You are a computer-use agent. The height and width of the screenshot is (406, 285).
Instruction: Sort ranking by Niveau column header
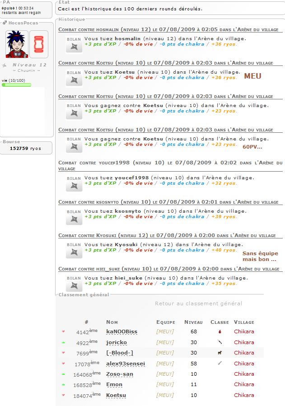pyautogui.click(x=193, y=322)
